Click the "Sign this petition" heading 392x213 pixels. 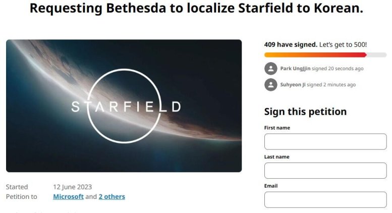[x=305, y=112]
